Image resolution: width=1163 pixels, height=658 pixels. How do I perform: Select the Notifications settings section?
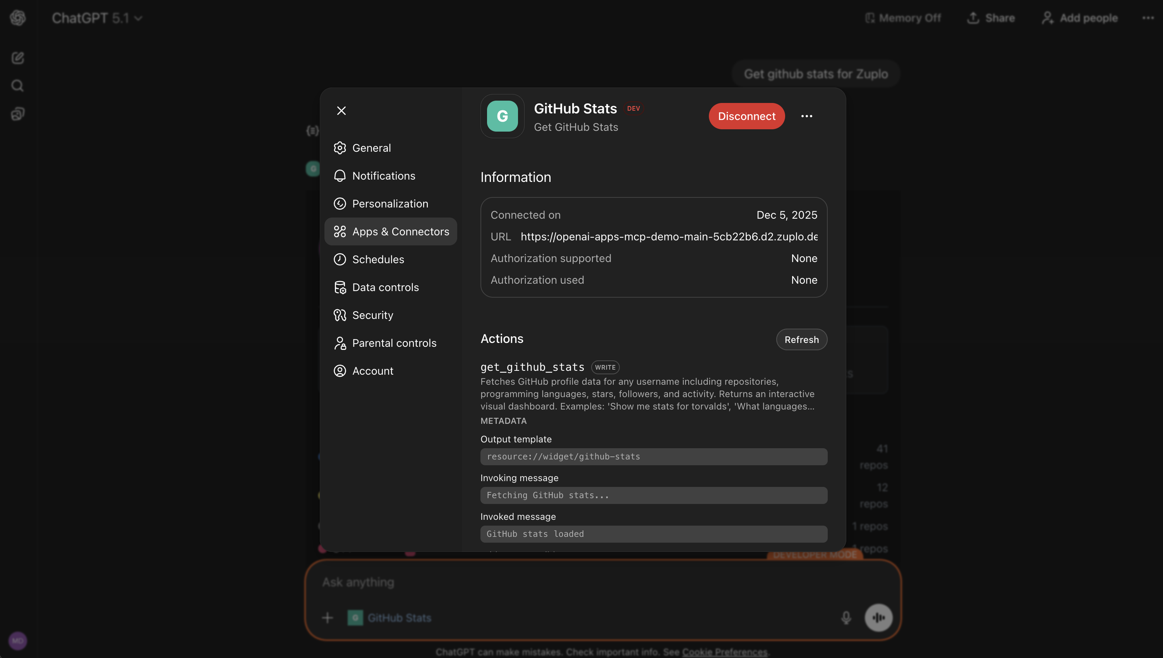383,176
